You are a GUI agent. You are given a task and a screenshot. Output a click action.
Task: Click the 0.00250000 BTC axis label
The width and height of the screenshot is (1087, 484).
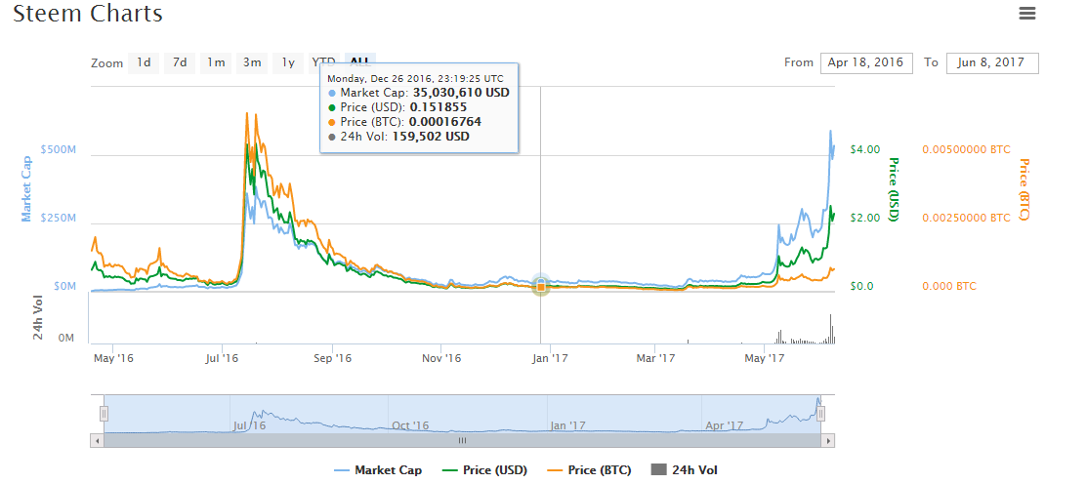pyautogui.click(x=966, y=219)
